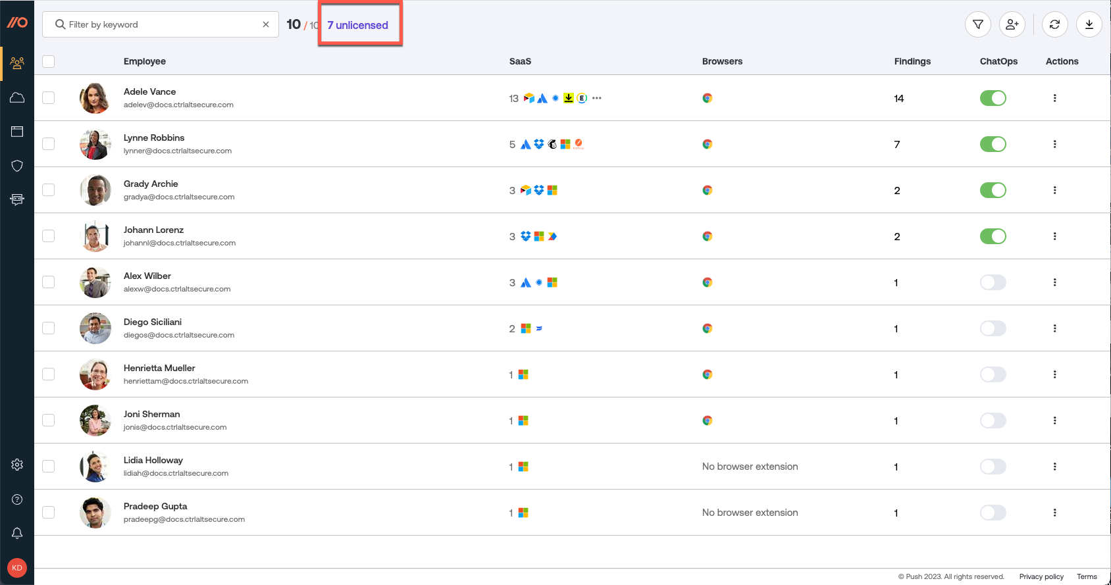Click Microsoft icon in Henrietta Mueller's SaaS
The image size is (1111, 585).
point(523,374)
